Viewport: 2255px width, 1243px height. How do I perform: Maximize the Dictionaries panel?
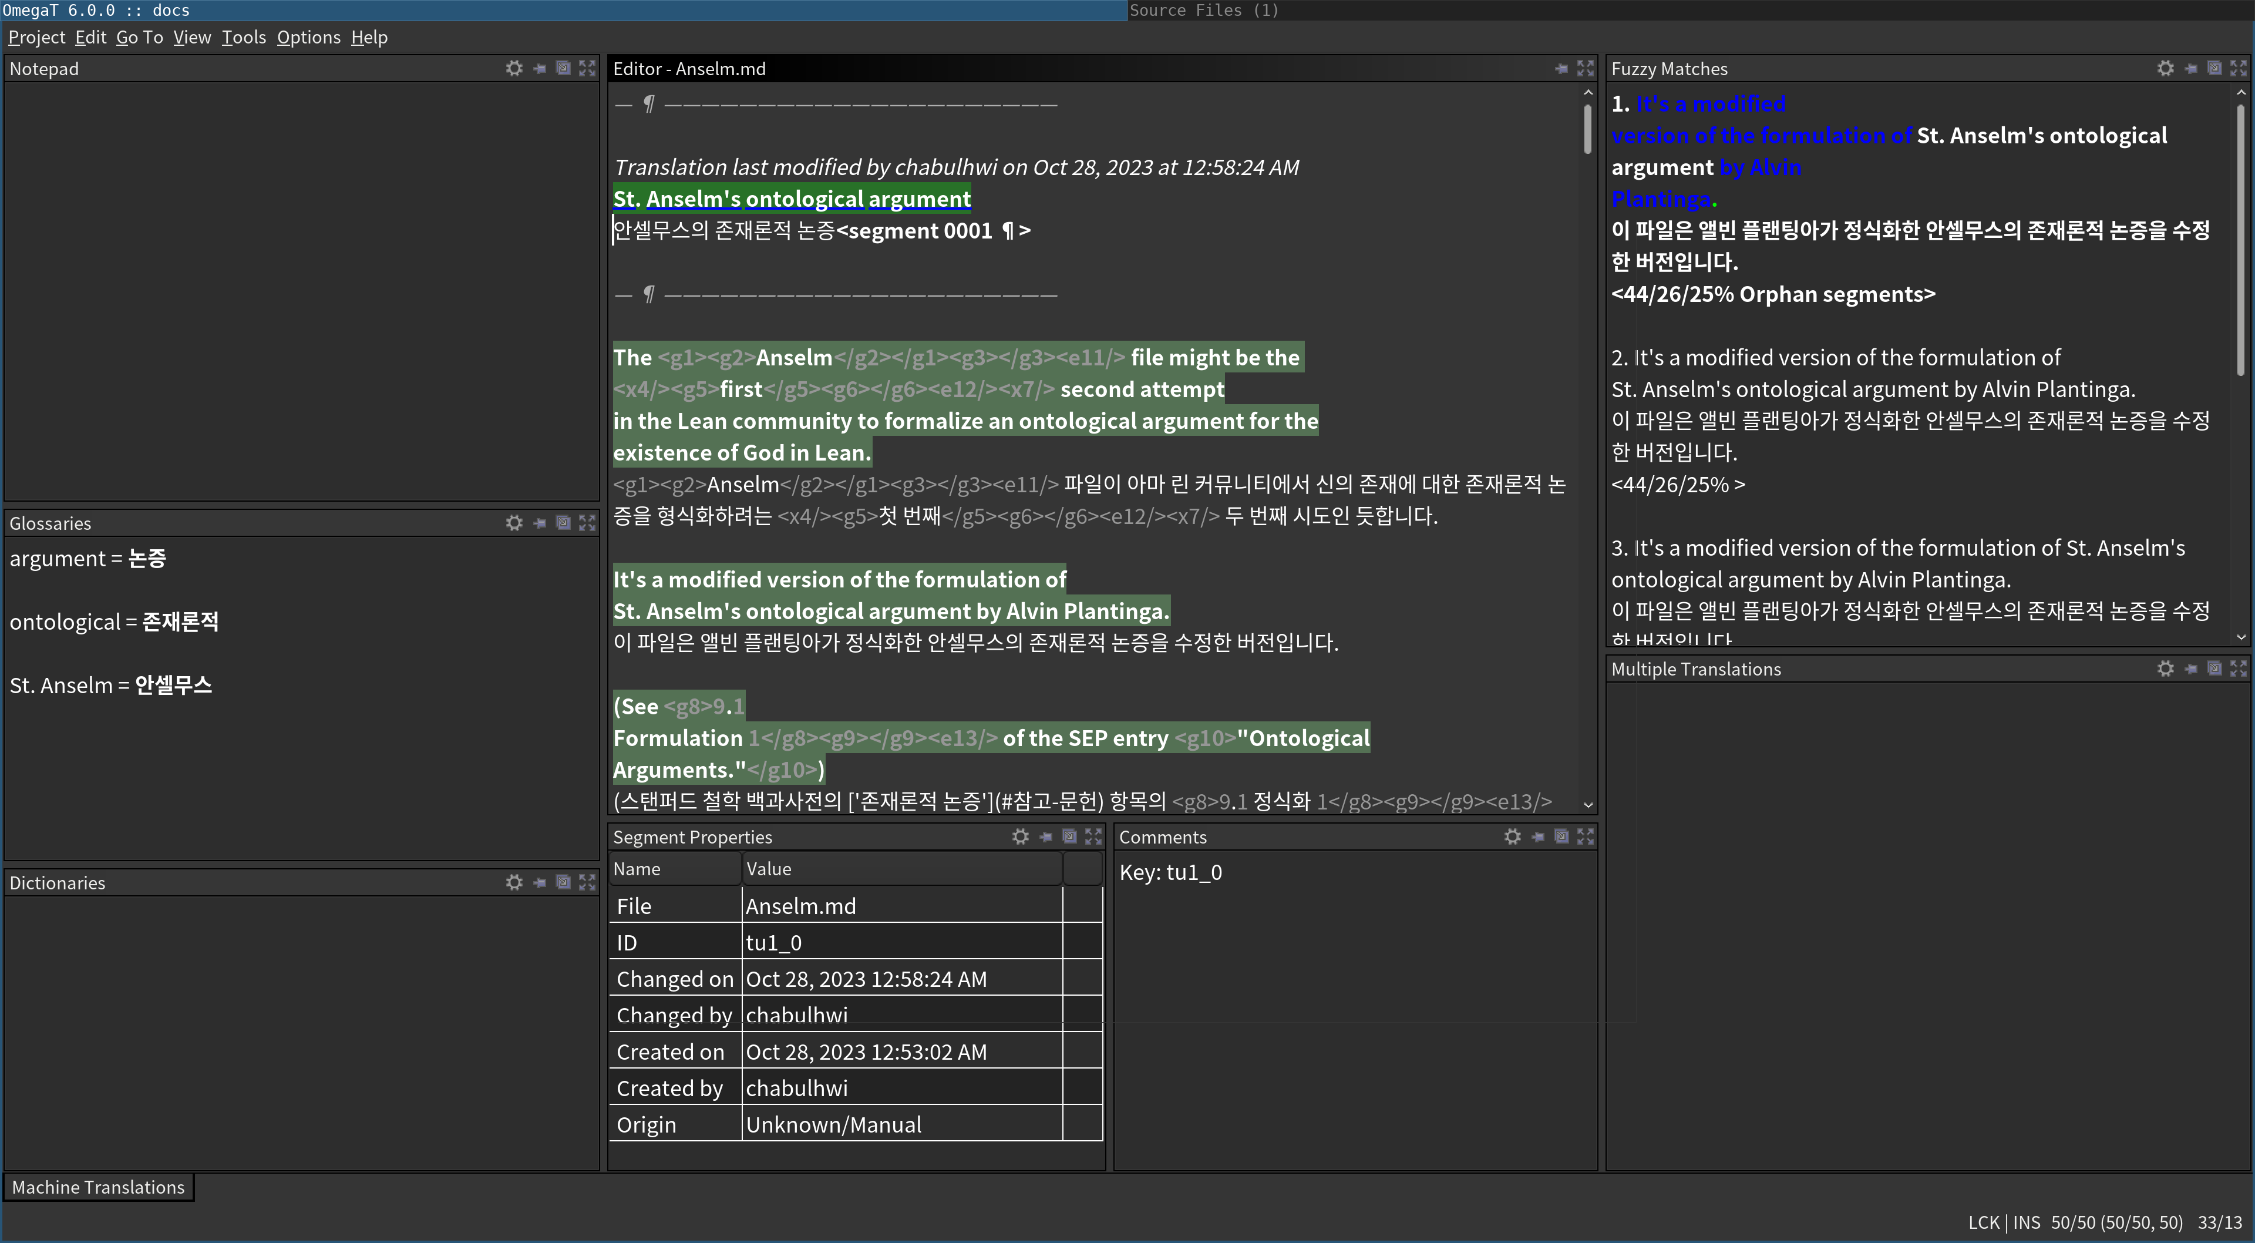point(587,882)
